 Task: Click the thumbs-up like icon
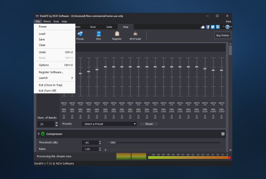[x=203, y=27]
